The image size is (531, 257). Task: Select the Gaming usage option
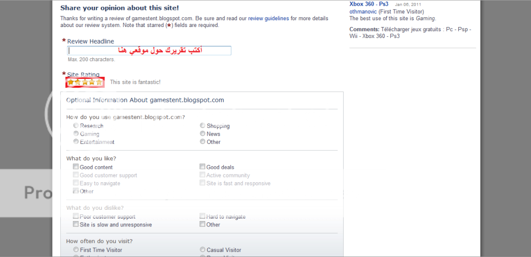pyautogui.click(x=76, y=134)
